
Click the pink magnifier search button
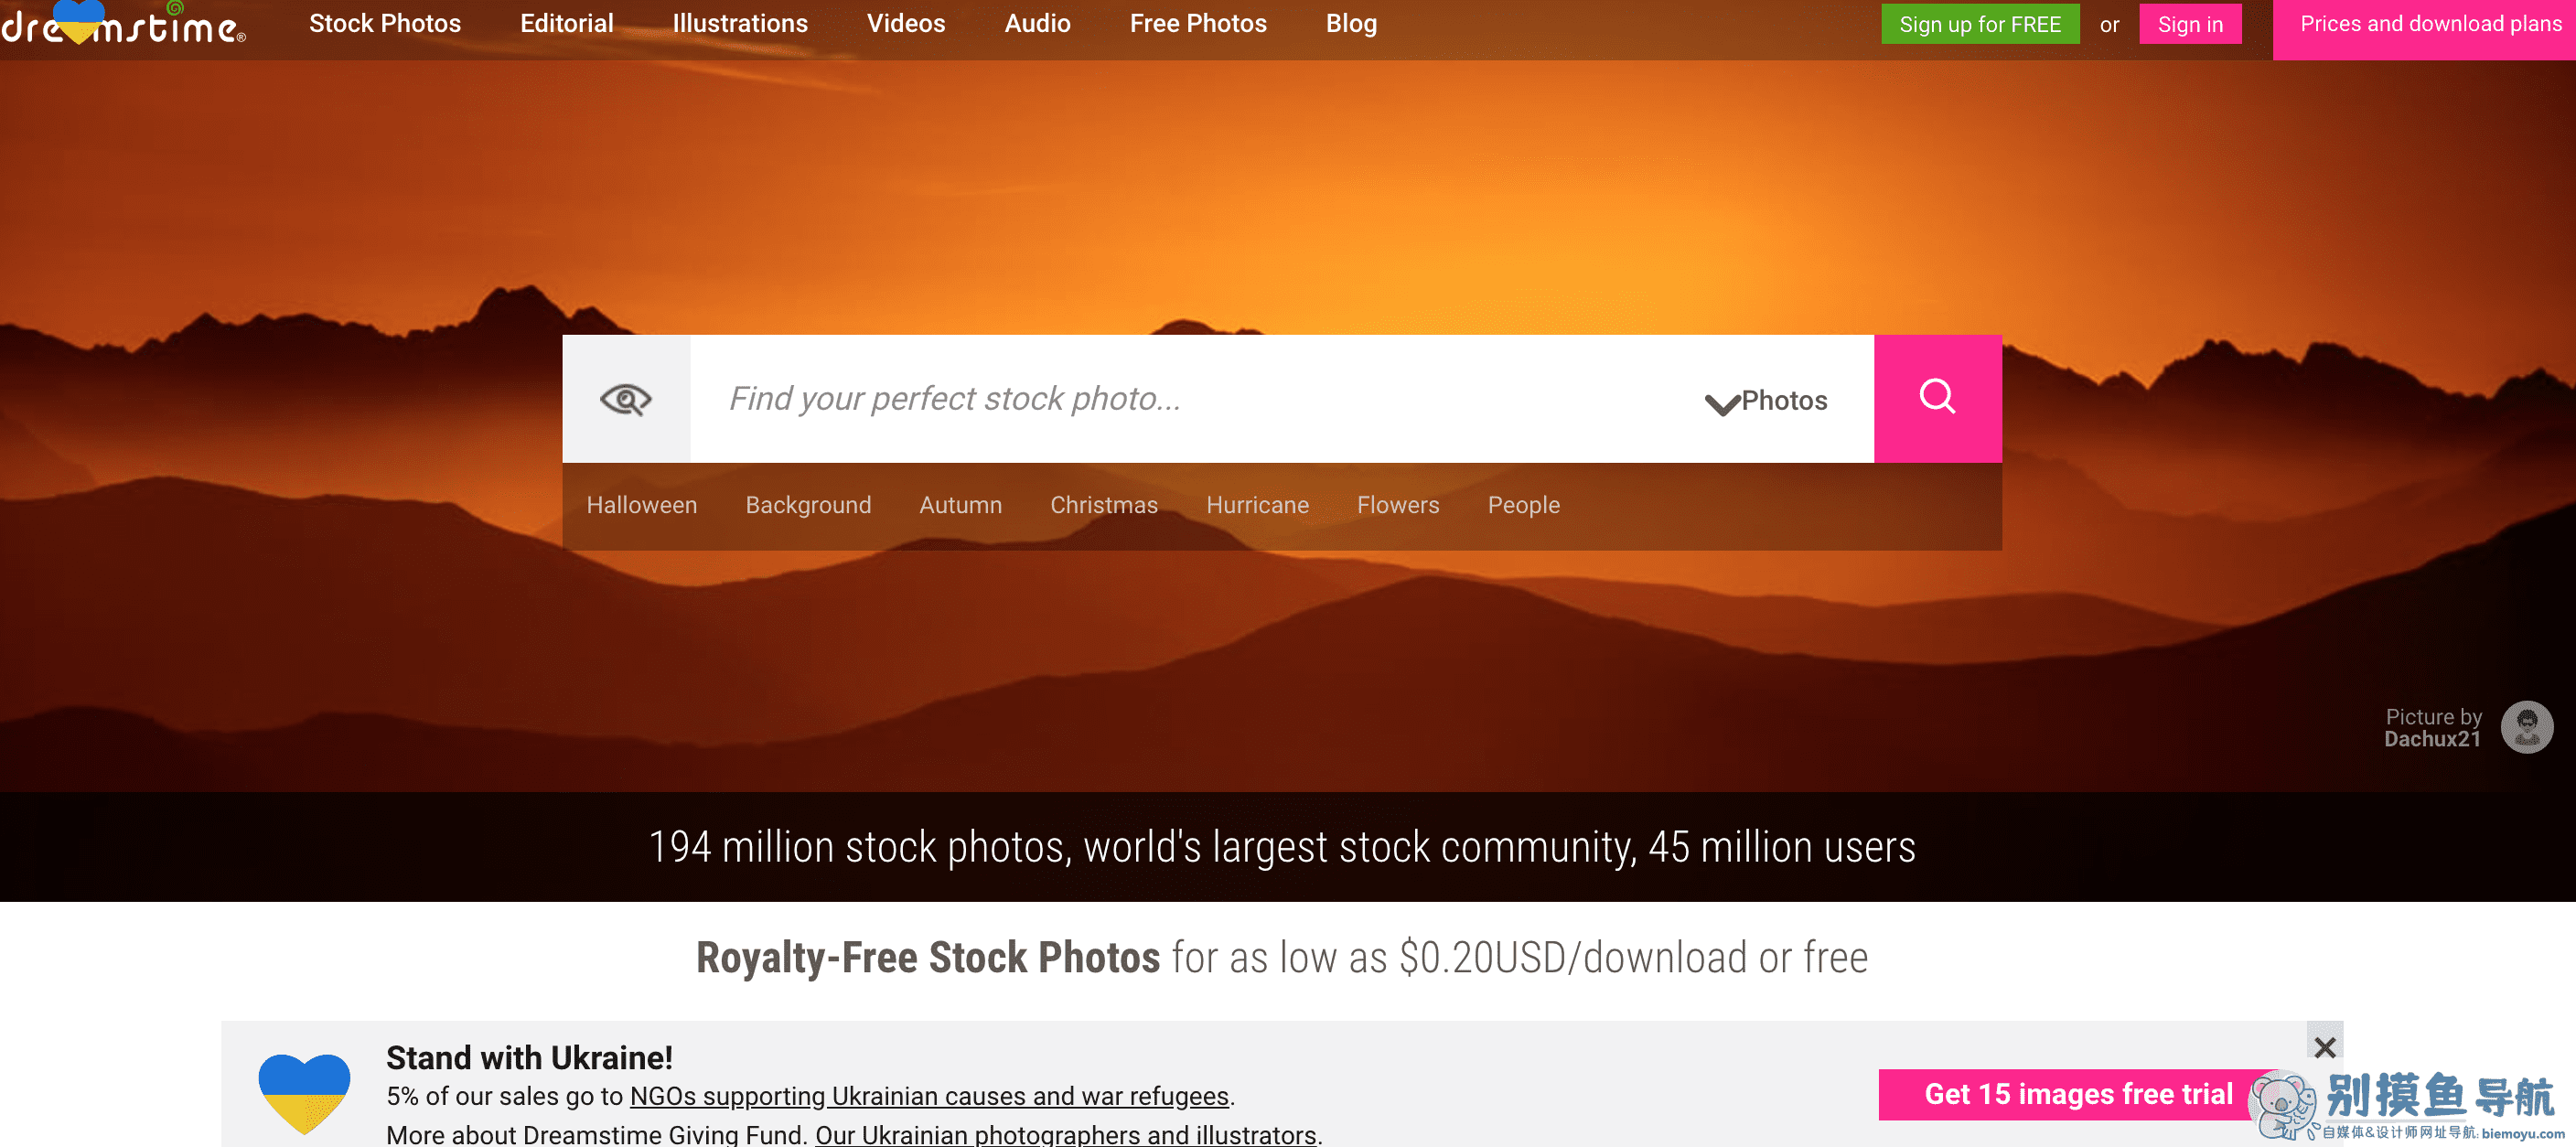[x=1937, y=399]
